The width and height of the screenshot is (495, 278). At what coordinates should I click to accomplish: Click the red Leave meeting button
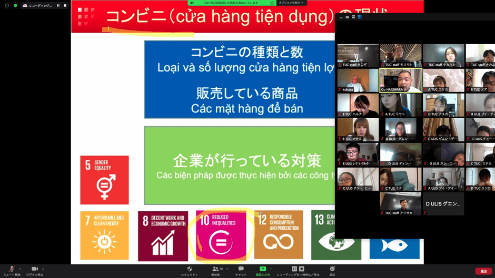coord(483,271)
